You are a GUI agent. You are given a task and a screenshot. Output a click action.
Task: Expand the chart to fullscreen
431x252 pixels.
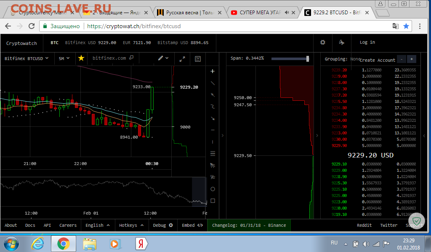coord(182,59)
